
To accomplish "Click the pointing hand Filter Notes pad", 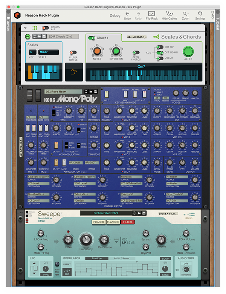I will pos(74,72).
